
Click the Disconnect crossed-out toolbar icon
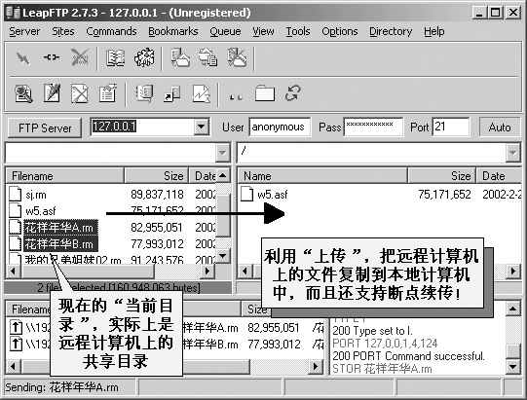click(80, 57)
